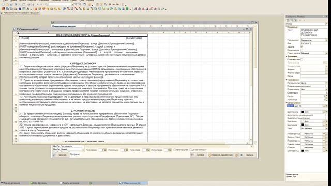Toggle the Автомасштаб checkbox
331x186 pixels.
coord(175,150)
